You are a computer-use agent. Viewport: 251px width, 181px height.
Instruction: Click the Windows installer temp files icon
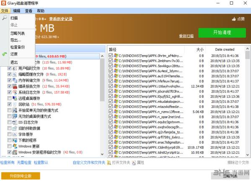point(15,152)
